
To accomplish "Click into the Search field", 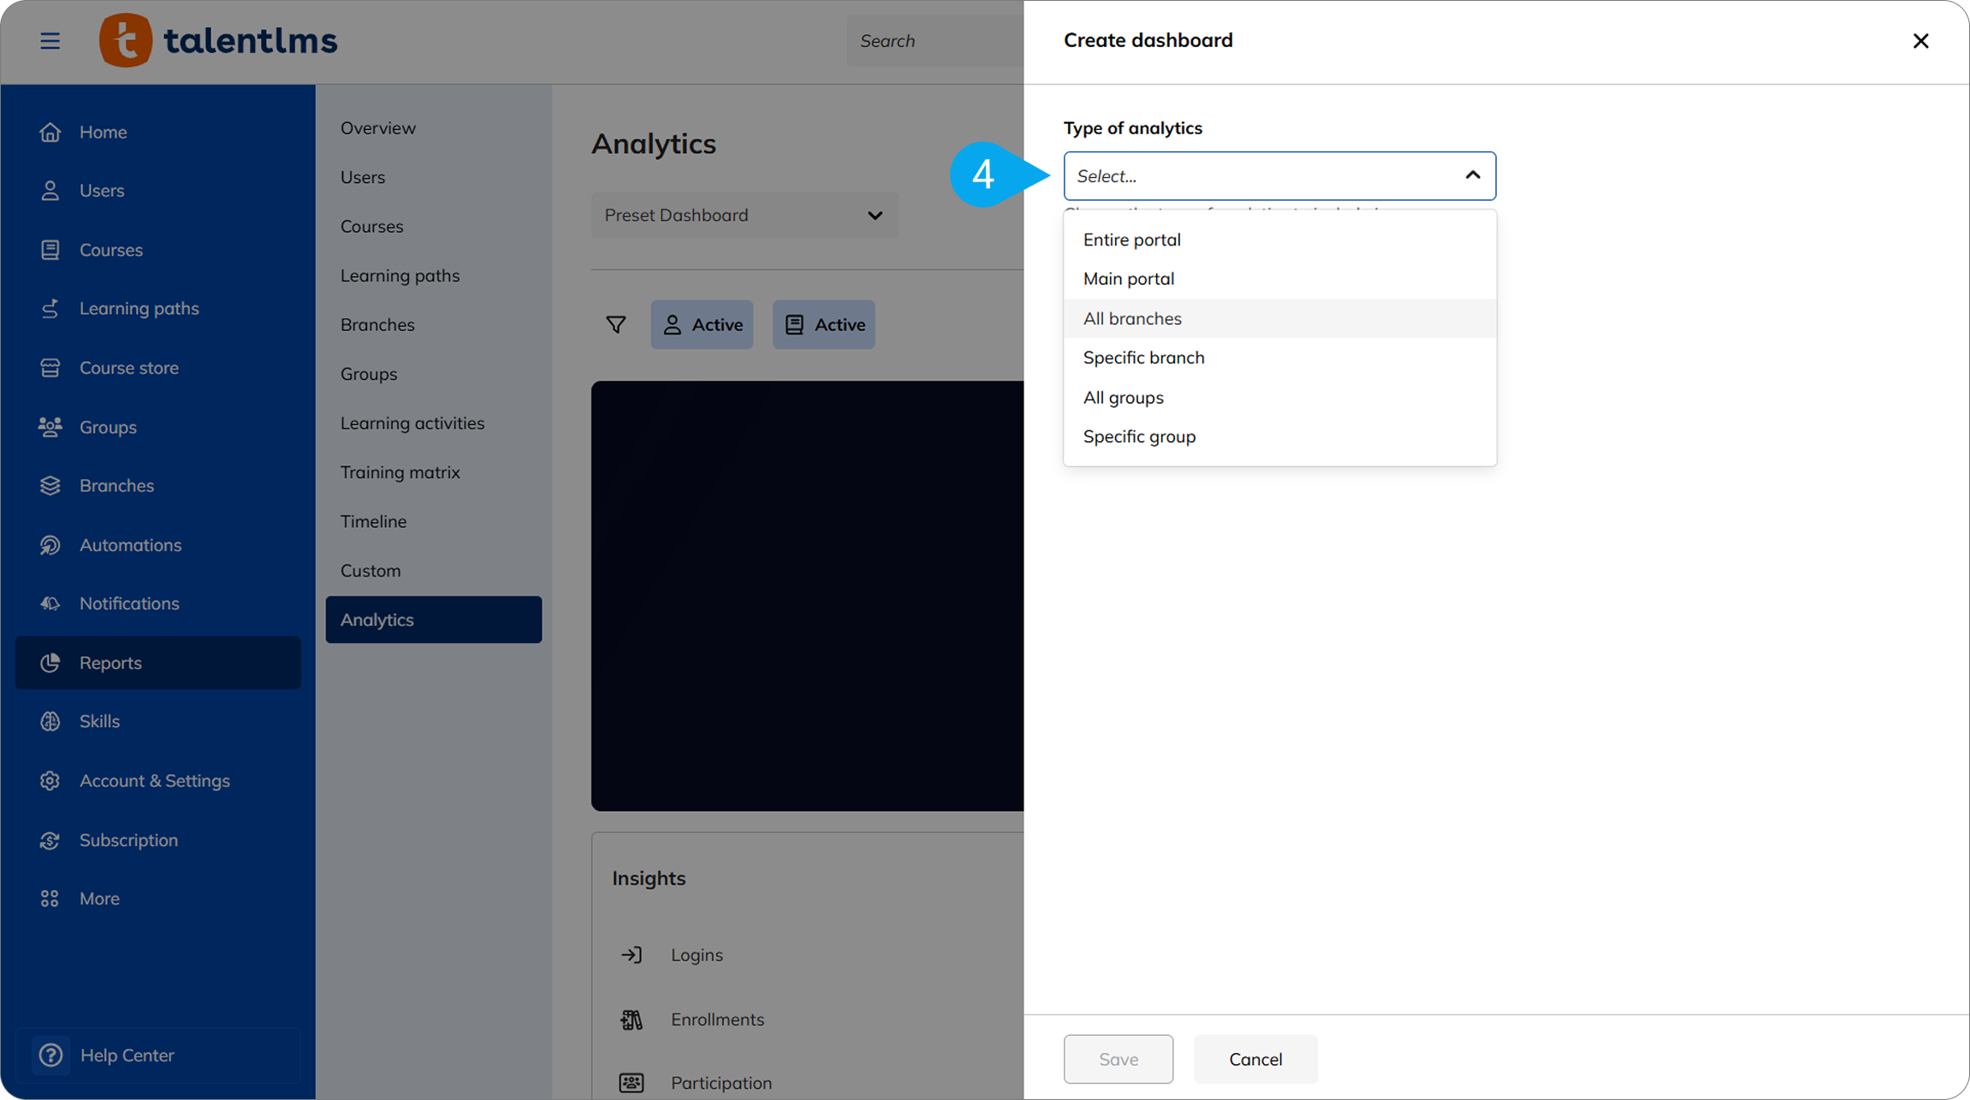I will [933, 41].
